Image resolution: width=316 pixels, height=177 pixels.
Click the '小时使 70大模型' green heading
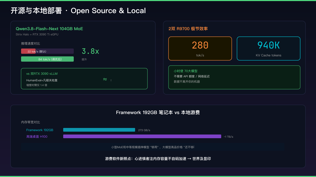(186, 71)
